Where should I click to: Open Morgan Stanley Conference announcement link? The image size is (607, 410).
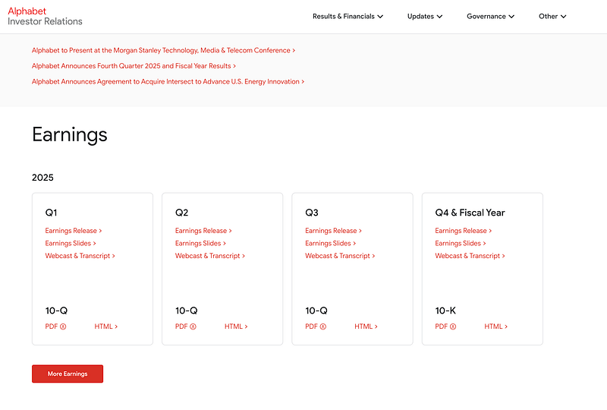(163, 50)
